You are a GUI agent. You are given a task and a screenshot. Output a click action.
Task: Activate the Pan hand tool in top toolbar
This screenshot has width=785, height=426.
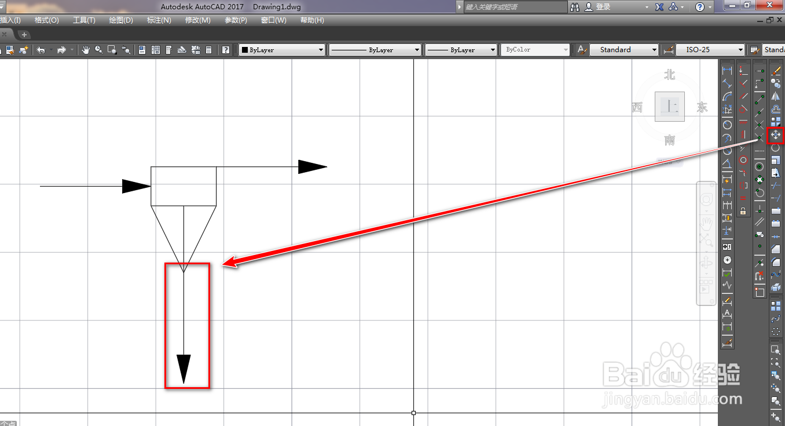[x=86, y=50]
